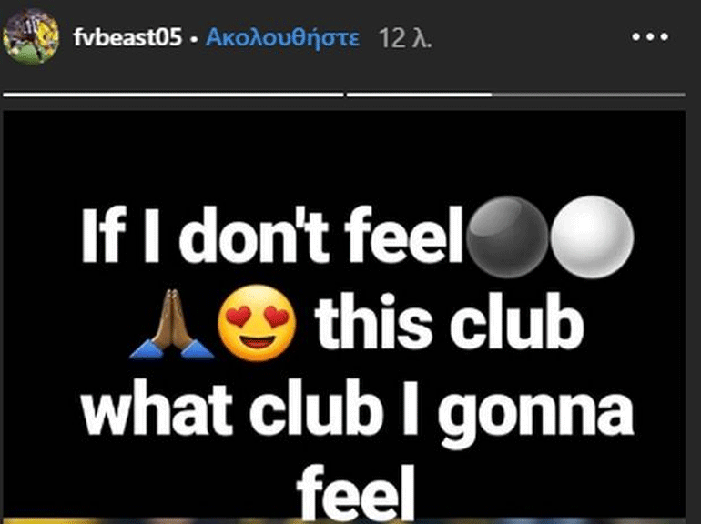This screenshot has height=524, width=701.
Task: Click the praying hands emoji
Action: pyautogui.click(x=172, y=325)
